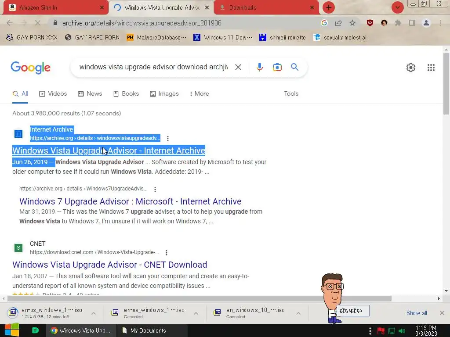Click the browser back arrow

(10, 23)
